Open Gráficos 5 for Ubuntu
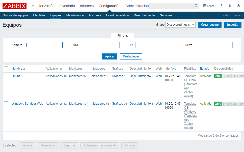This screenshot has height=152, width=244. pyautogui.click(x=118, y=76)
